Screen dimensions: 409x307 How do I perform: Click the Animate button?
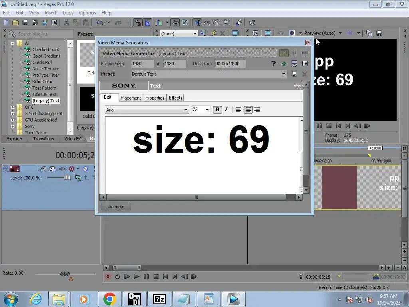click(116, 207)
